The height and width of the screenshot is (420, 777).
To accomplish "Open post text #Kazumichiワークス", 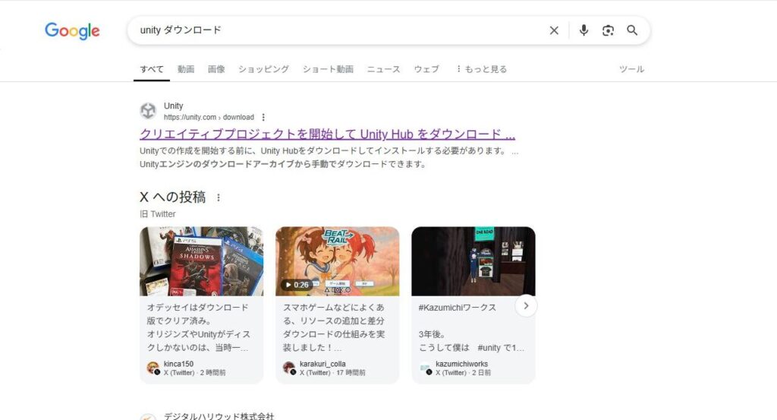I will click(458, 308).
